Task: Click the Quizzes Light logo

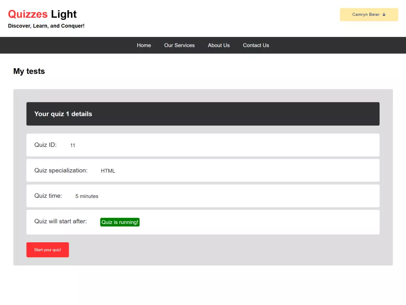Action: pos(42,14)
